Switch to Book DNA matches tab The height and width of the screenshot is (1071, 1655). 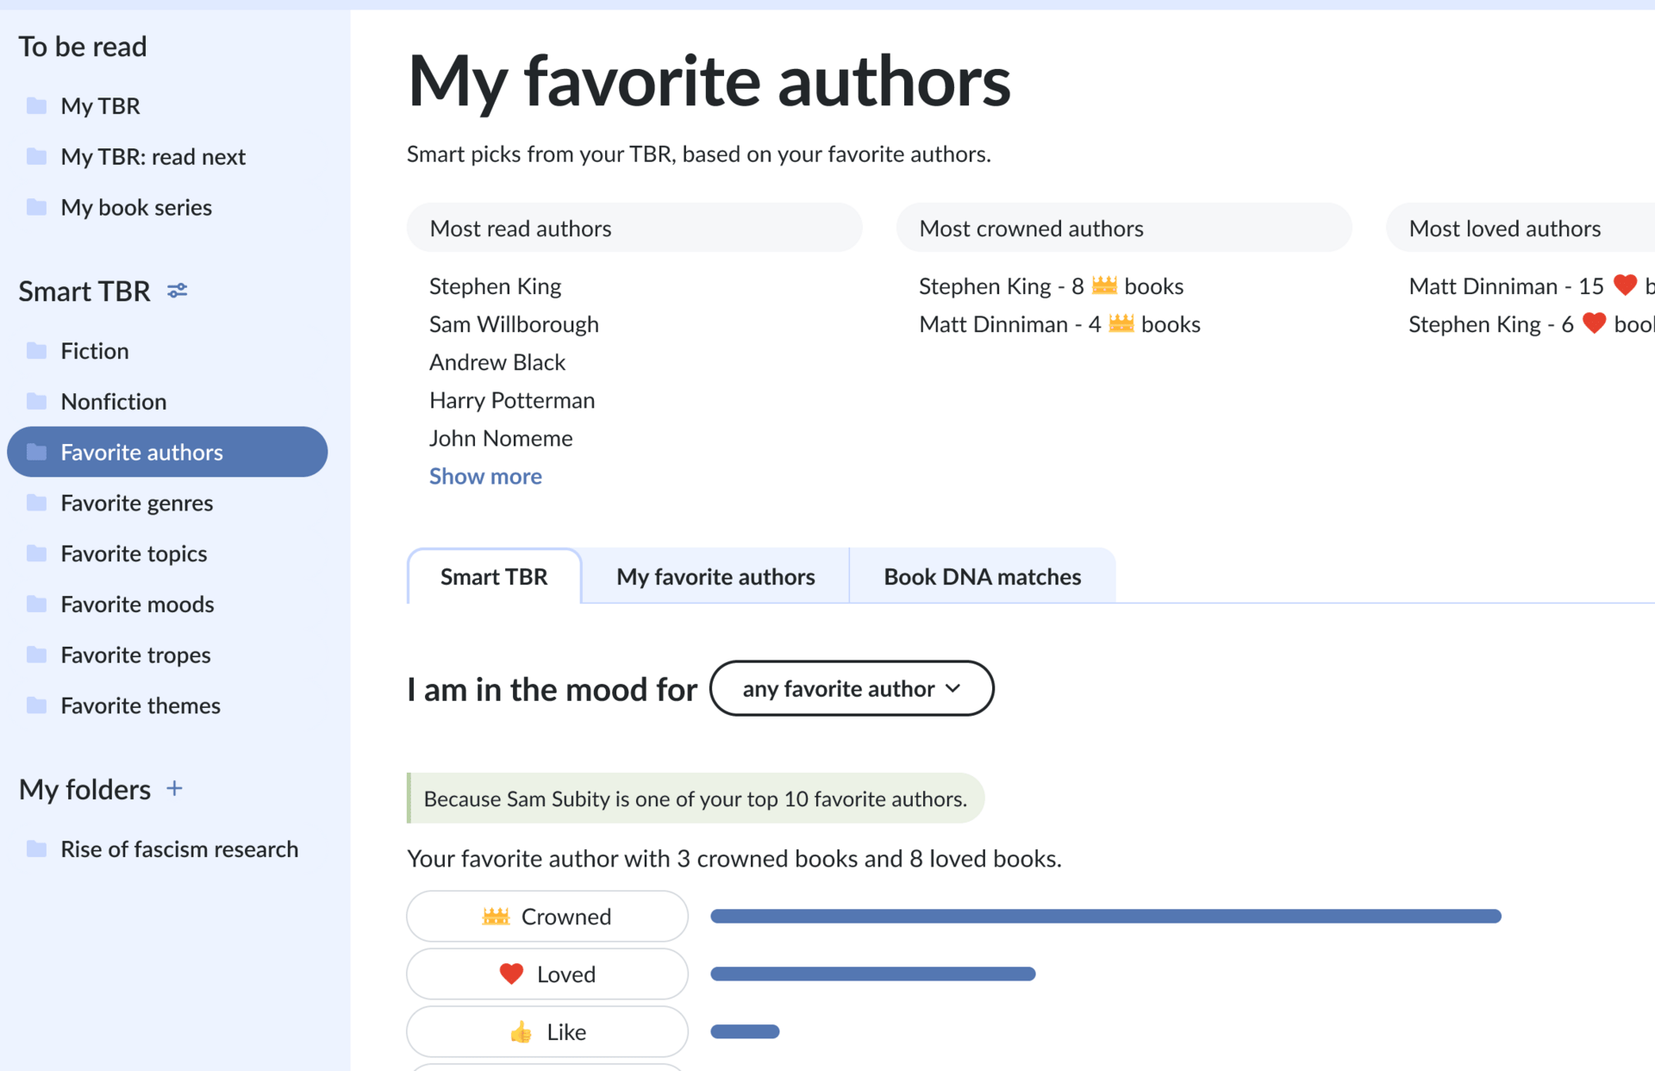pyautogui.click(x=982, y=576)
